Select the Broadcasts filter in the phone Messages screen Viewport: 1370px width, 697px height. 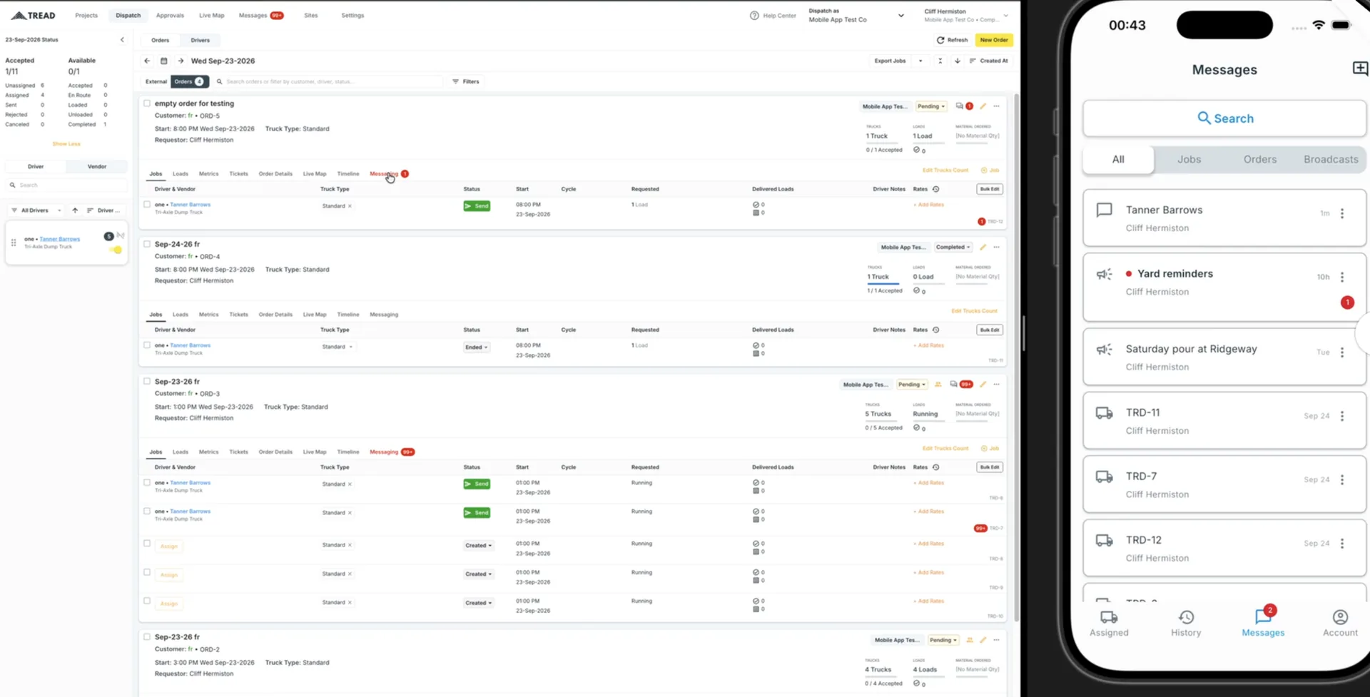click(1331, 159)
